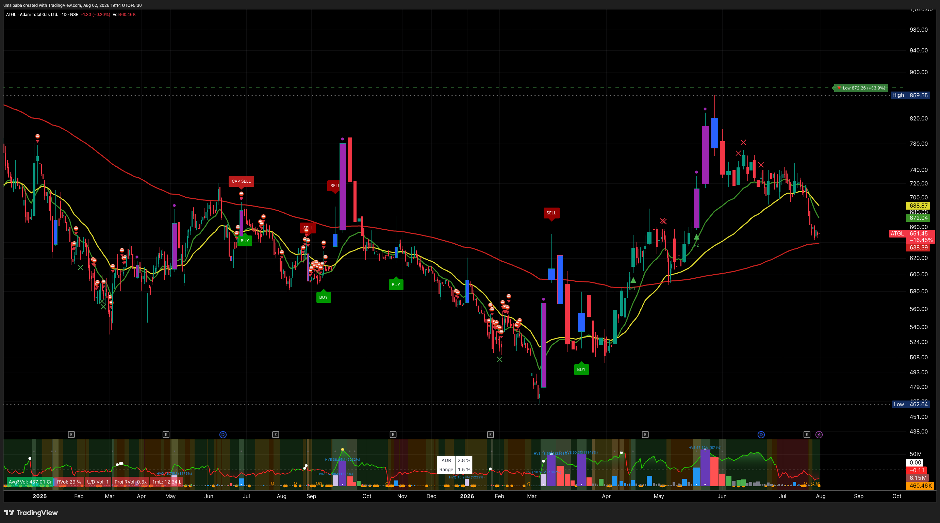
Task: Click the green Low 872.26 (+33.9%) label
Action: (861, 88)
